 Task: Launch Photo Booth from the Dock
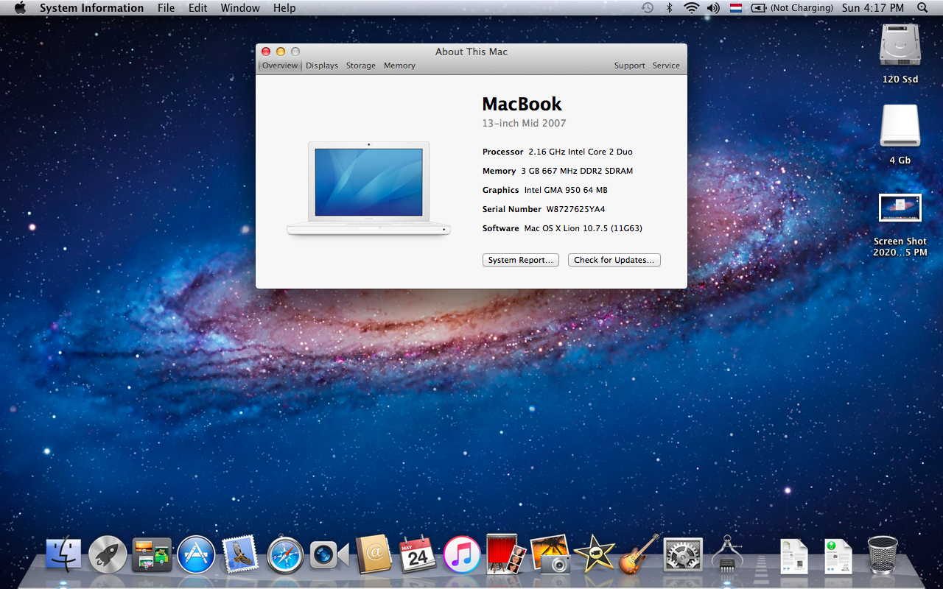[x=506, y=554]
